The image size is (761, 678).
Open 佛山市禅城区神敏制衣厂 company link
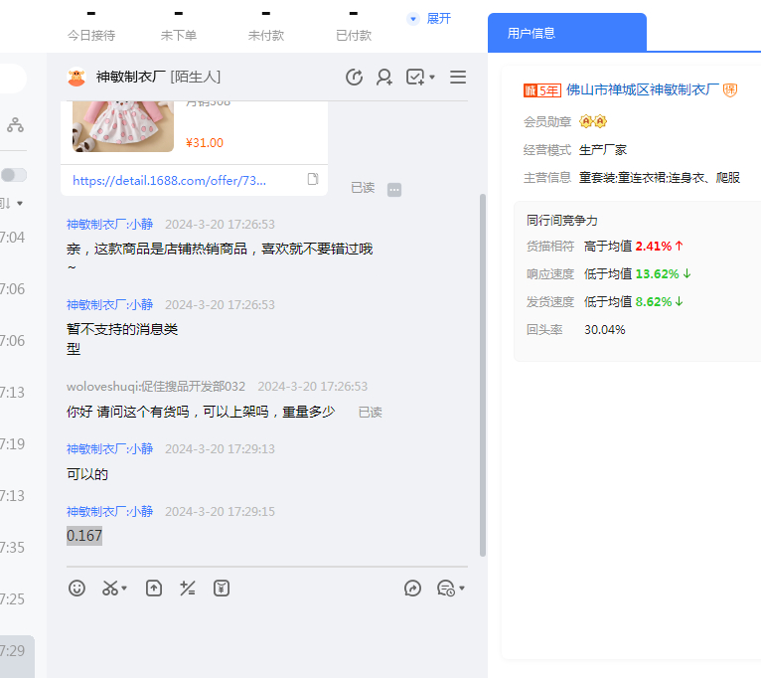click(x=642, y=90)
